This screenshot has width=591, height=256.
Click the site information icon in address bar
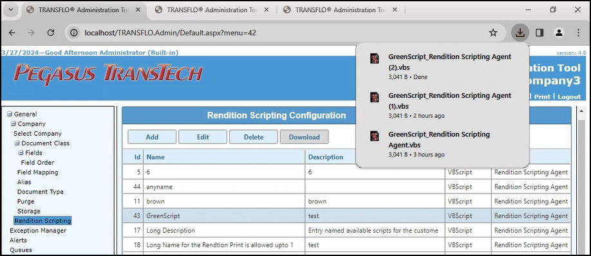pos(75,33)
